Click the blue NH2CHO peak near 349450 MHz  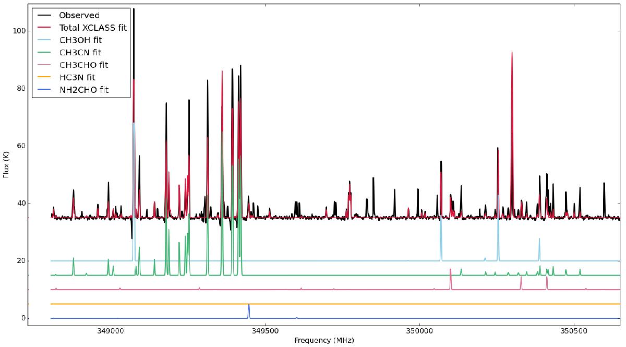(x=249, y=306)
